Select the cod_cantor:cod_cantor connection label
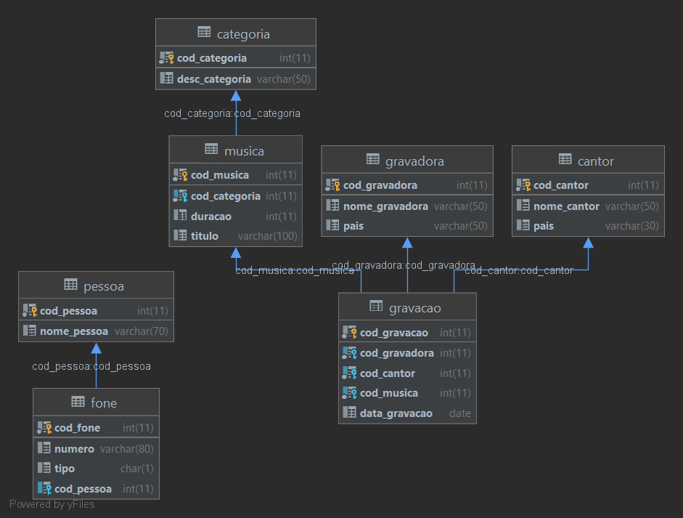The width and height of the screenshot is (683, 518). tap(519, 270)
